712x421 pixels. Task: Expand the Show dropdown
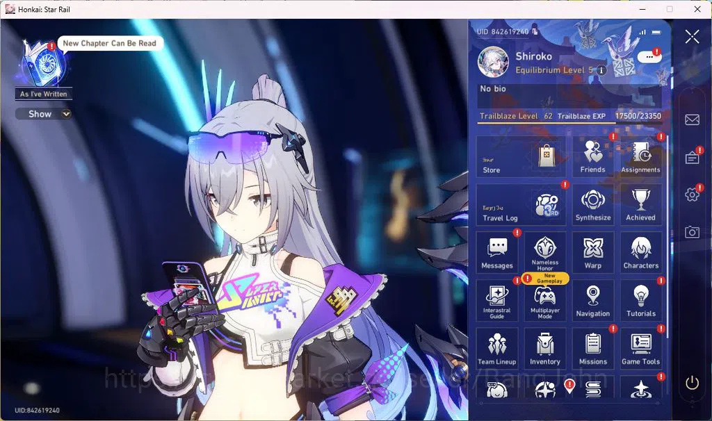[44, 114]
